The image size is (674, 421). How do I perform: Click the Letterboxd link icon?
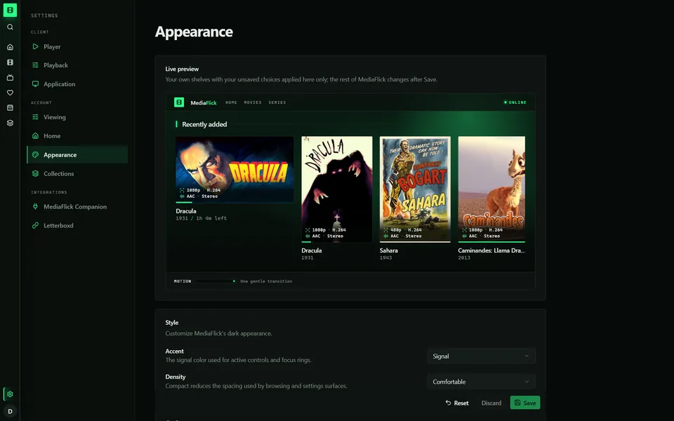coord(35,225)
